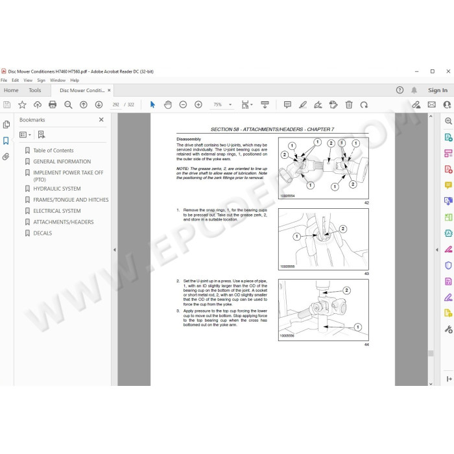
Task: Print the document with printer icon
Action: [53, 104]
